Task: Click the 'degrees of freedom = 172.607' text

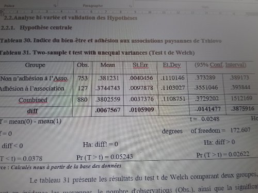Action: [206, 131]
